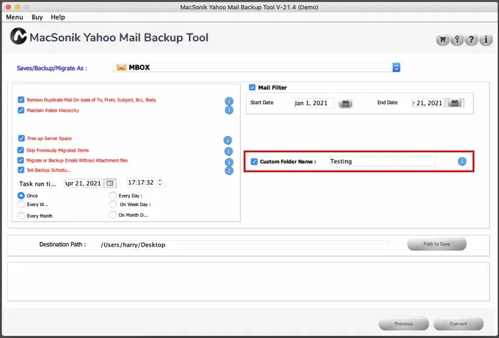This screenshot has height=338, width=499.
Task: Open the End Date calendar picker
Action: [x=454, y=103]
